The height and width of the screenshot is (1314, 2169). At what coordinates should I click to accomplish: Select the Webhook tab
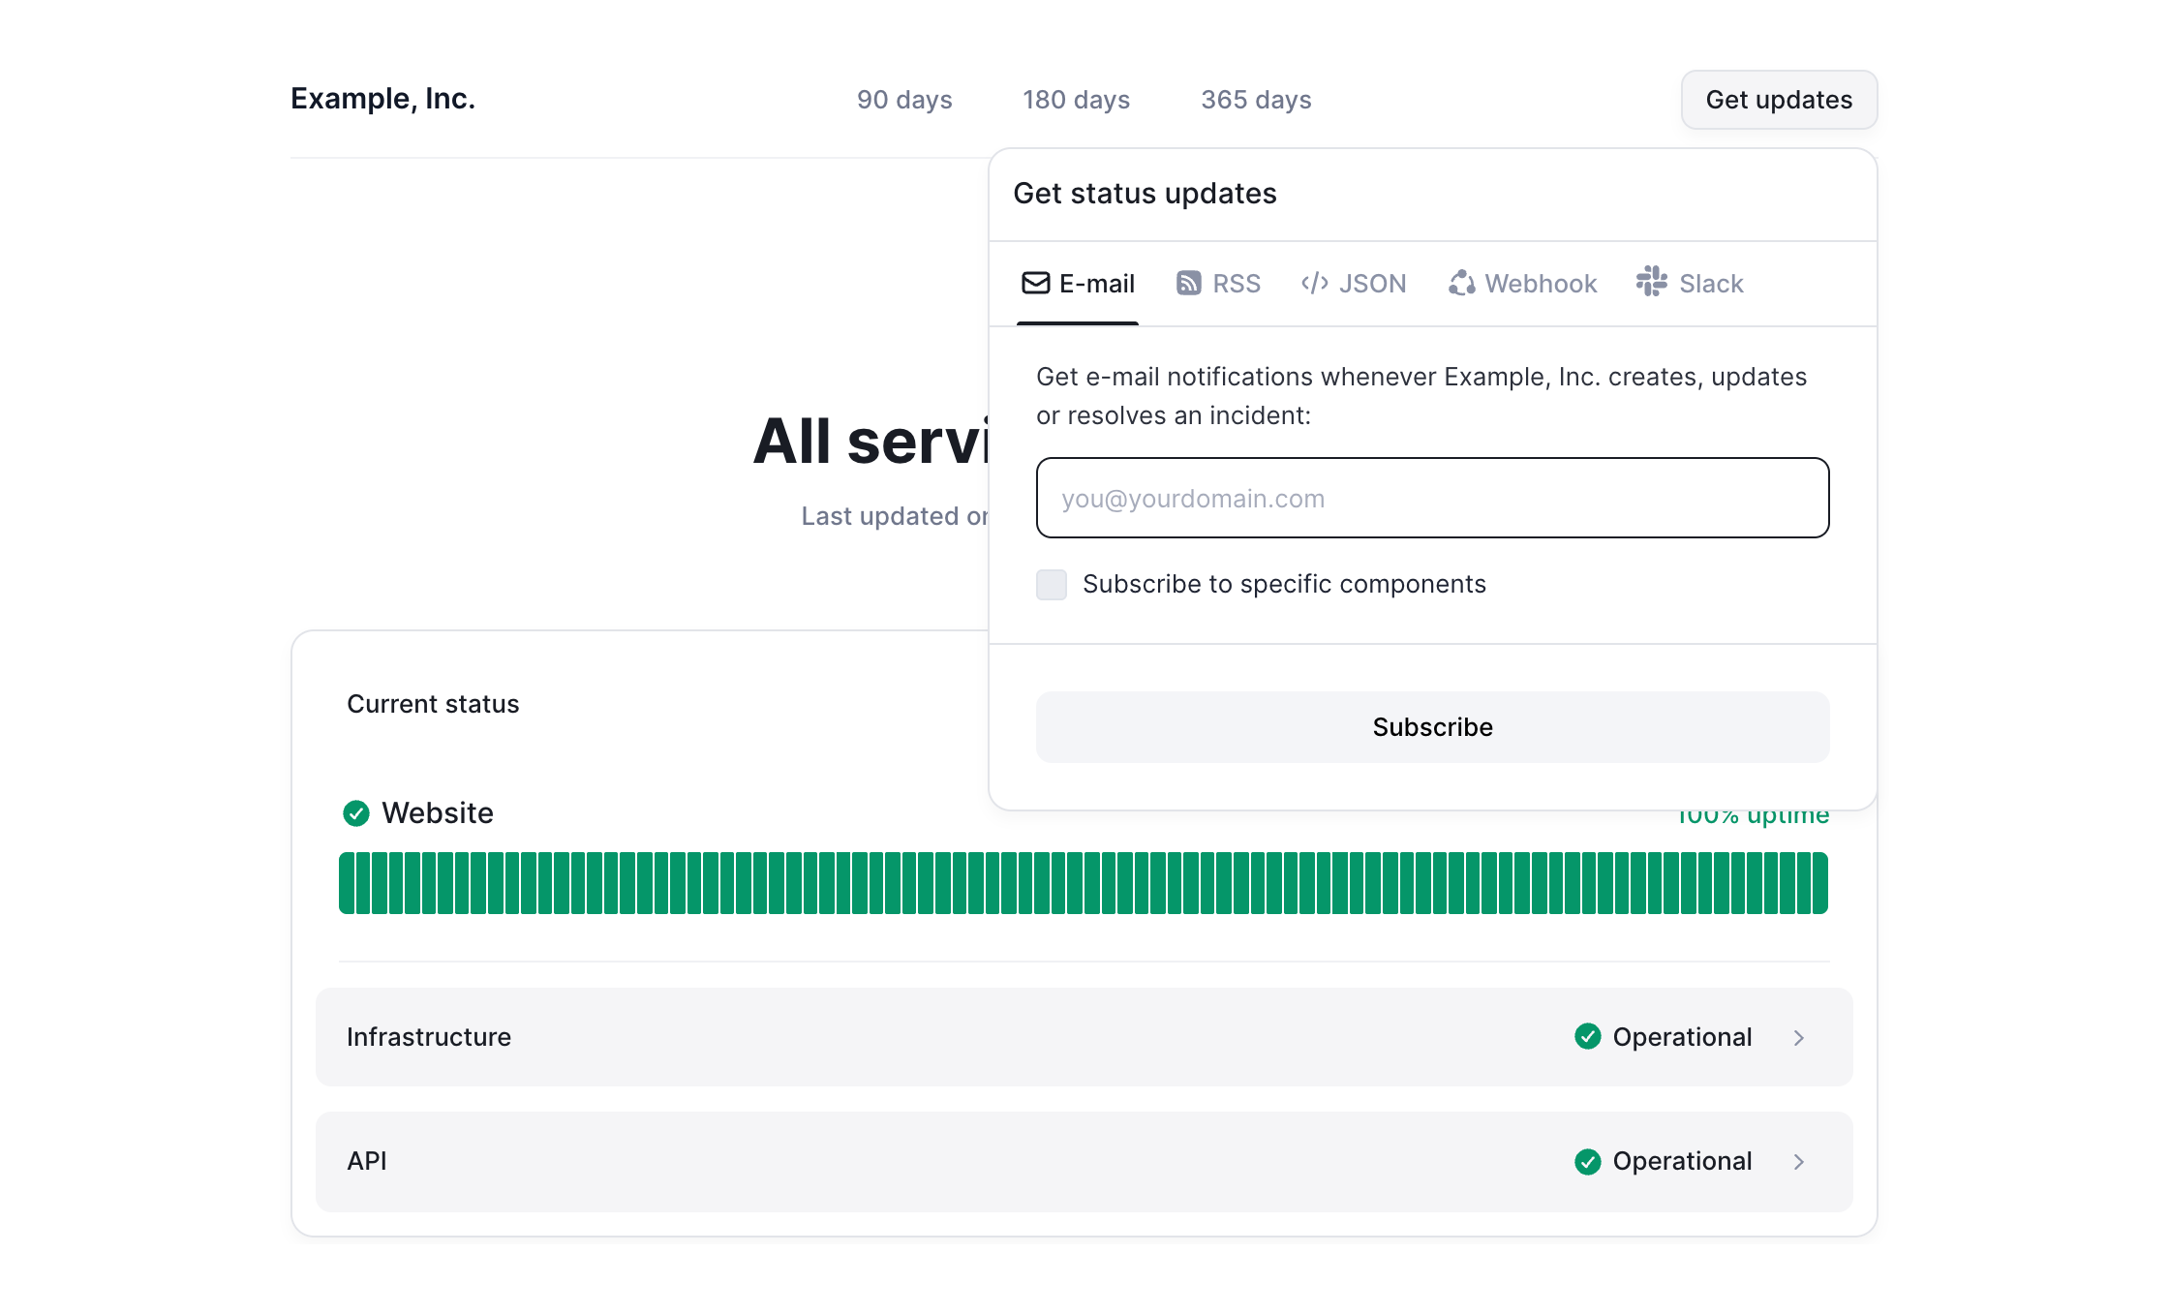(x=1523, y=284)
